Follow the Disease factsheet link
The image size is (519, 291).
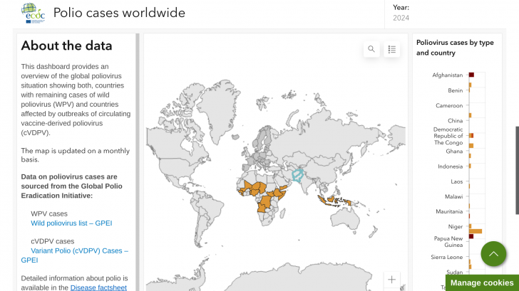pyautogui.click(x=98, y=287)
